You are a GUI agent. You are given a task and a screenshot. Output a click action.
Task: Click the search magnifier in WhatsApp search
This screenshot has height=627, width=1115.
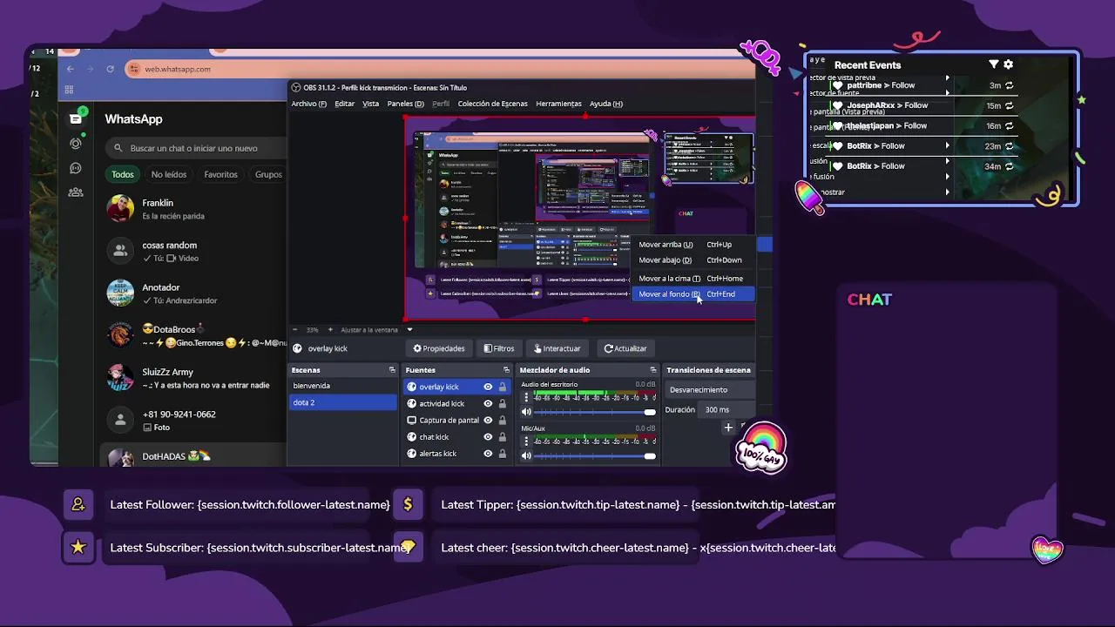(x=118, y=148)
